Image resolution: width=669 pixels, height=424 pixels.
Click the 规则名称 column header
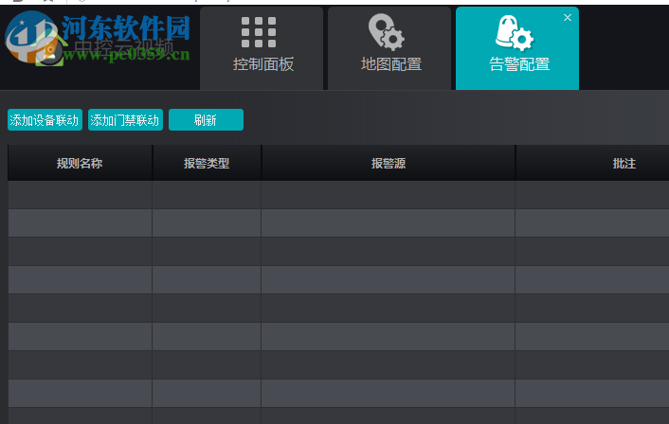point(80,163)
